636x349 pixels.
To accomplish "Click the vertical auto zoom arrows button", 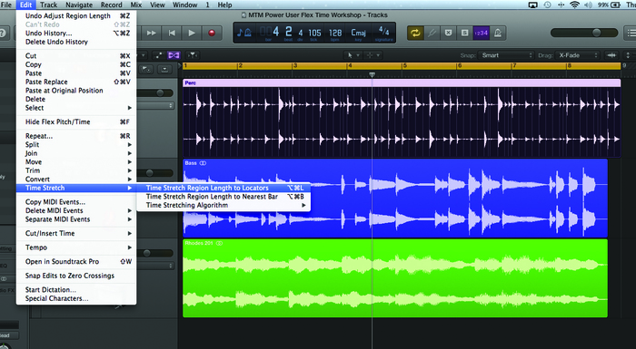I will (629, 55).
